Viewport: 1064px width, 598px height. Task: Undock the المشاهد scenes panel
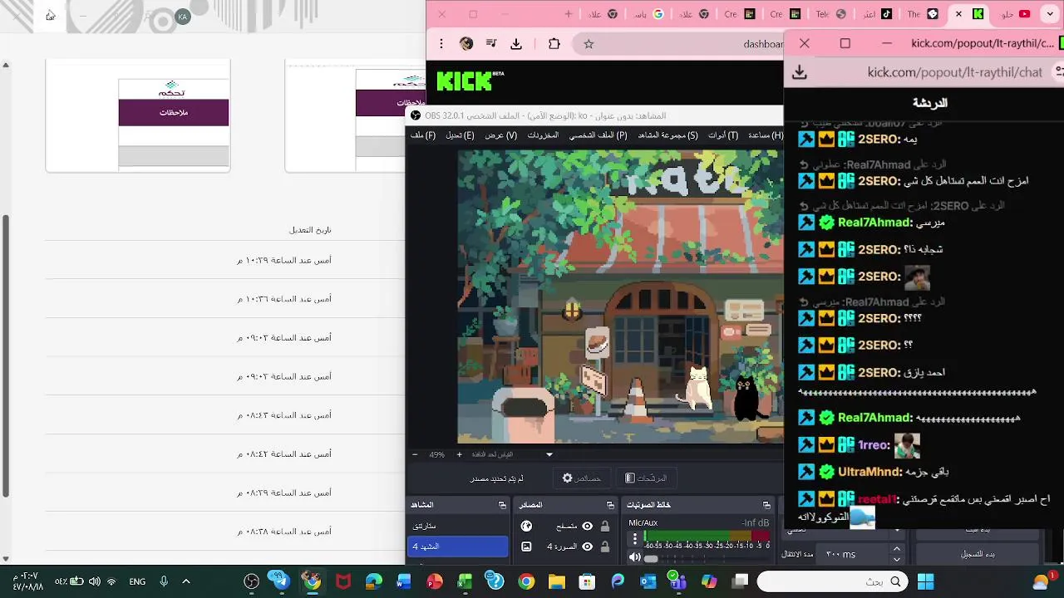[502, 505]
